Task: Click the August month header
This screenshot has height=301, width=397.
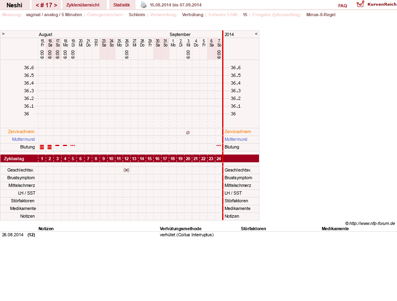Action: (x=45, y=34)
